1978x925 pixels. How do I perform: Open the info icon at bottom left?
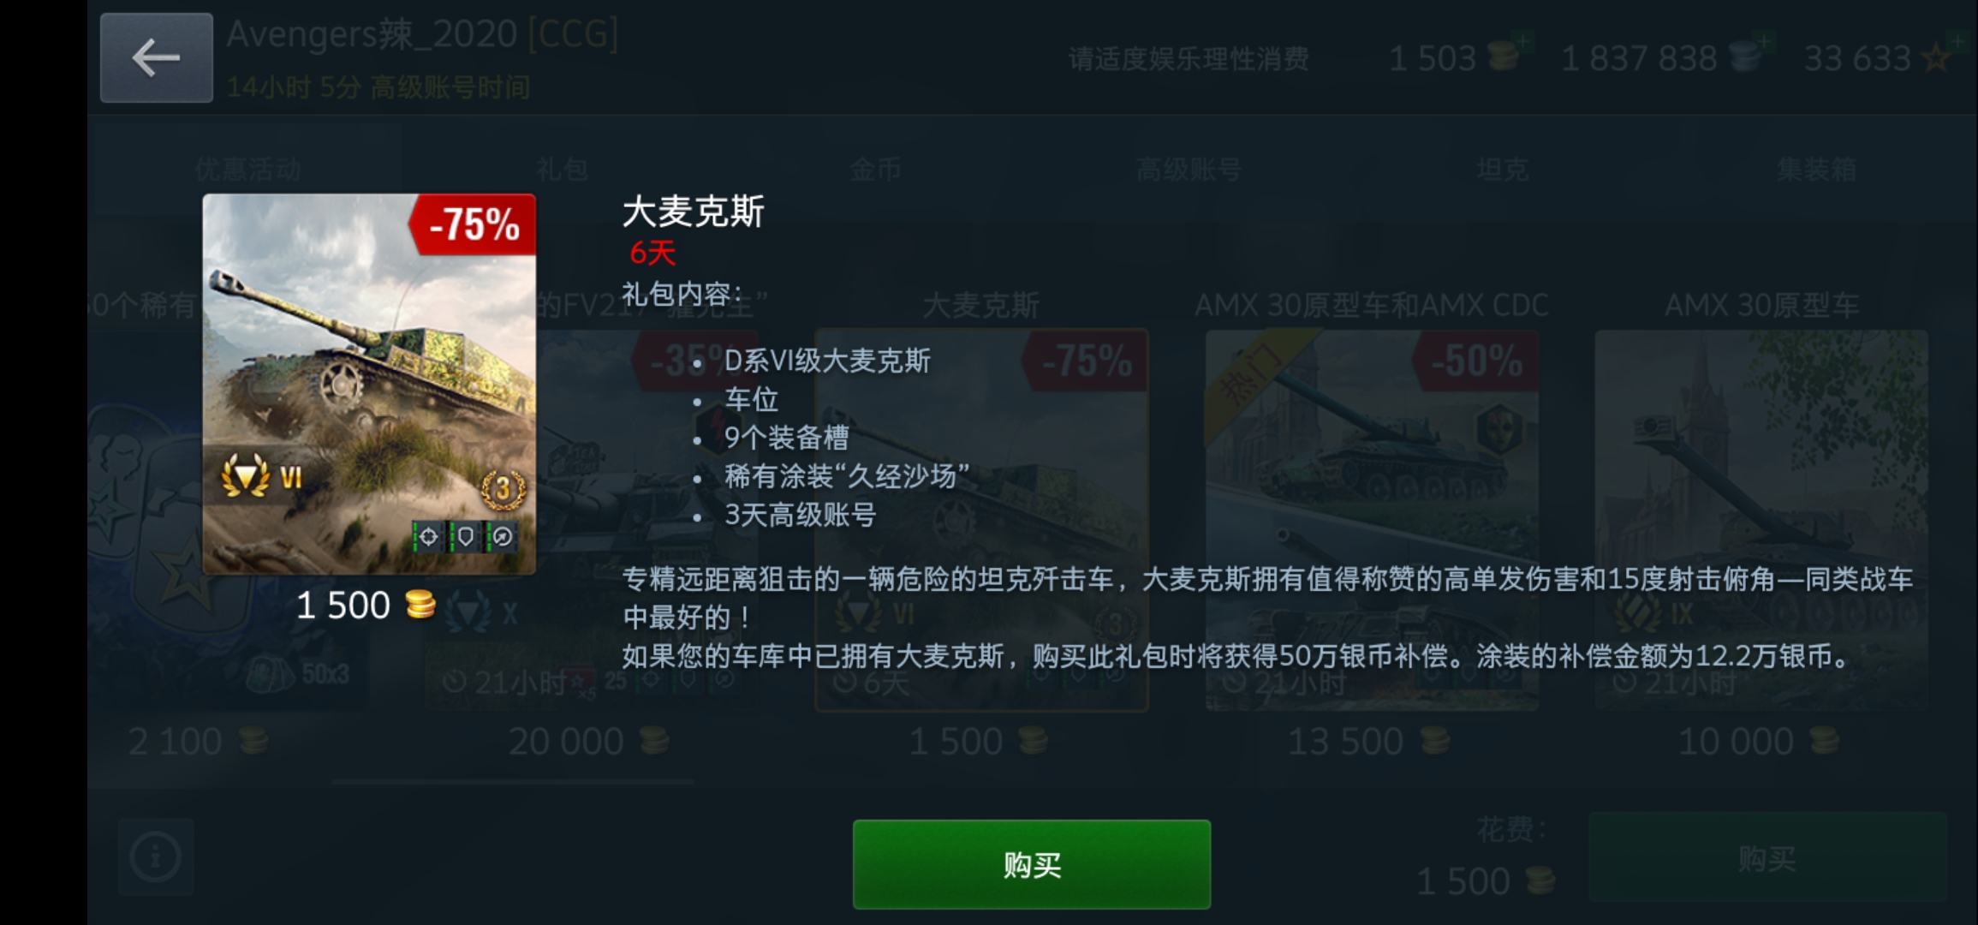click(x=156, y=856)
